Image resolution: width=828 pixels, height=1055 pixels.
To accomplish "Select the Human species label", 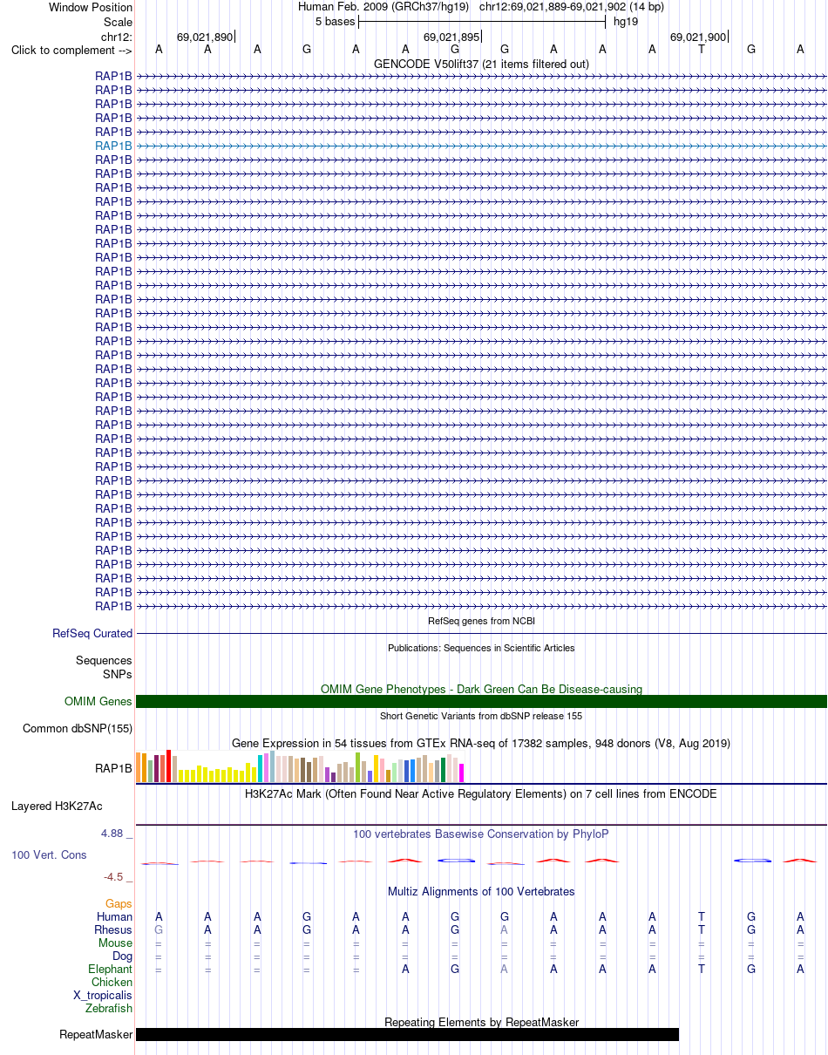I will click(x=114, y=916).
